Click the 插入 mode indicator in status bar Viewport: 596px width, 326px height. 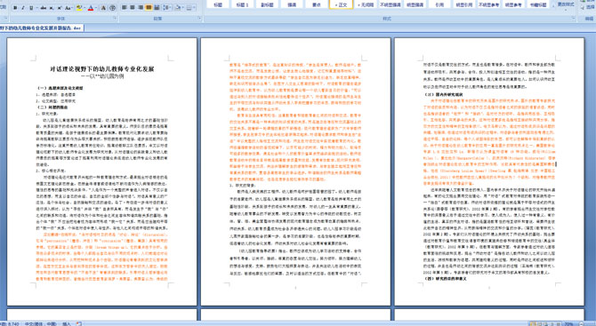pyautogui.click(x=67, y=323)
